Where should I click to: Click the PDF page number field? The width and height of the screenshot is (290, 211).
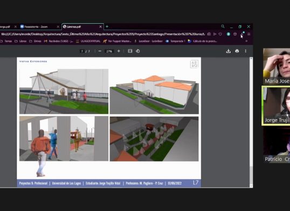(82, 51)
